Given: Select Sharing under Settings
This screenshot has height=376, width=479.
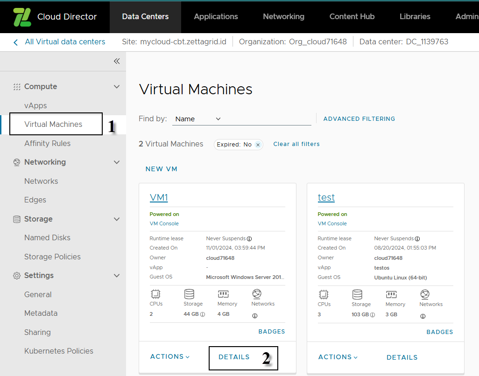Looking at the screenshot, I should [37, 332].
